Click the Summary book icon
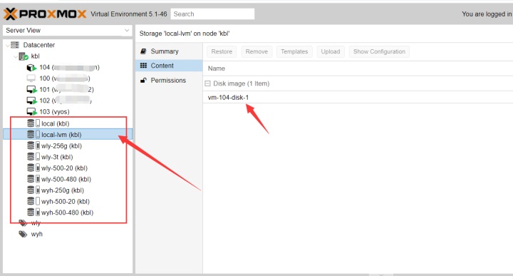This screenshot has width=513, height=276. [x=143, y=51]
